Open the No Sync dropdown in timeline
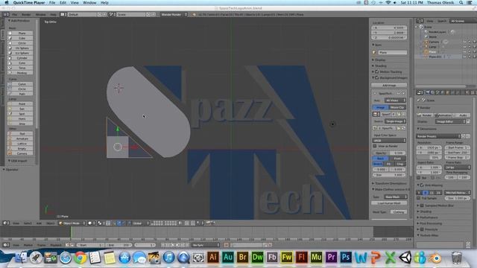 point(206,245)
